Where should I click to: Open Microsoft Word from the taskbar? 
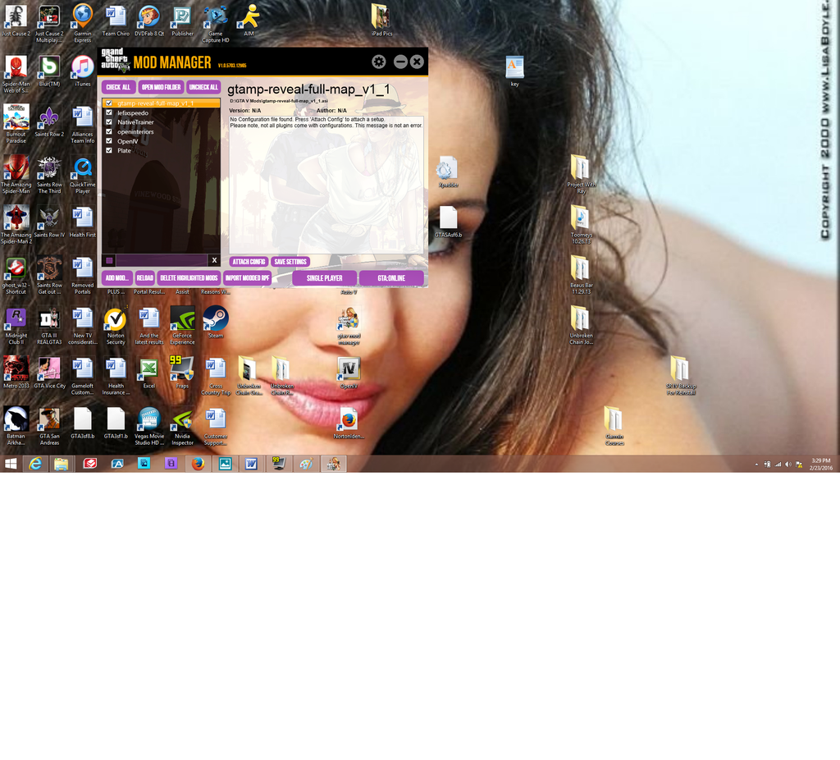click(251, 464)
